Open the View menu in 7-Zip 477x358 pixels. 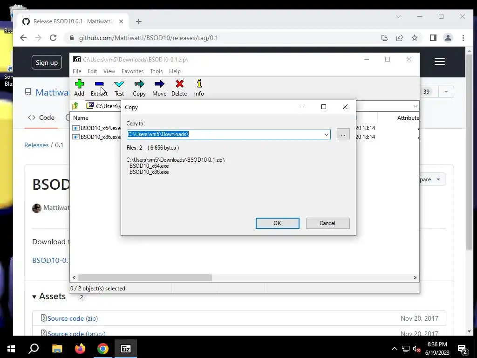[x=109, y=71]
